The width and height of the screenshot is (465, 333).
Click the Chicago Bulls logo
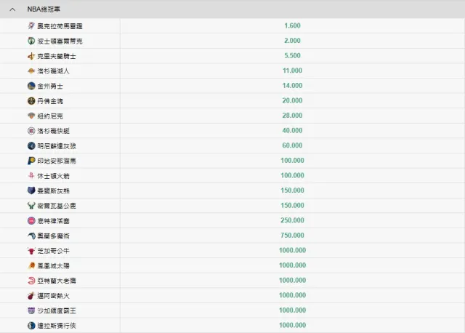[x=31, y=251]
